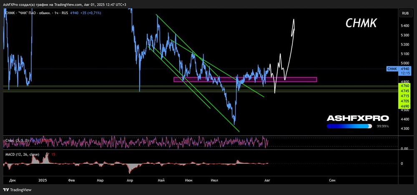Click the Фев label on time axis

pos(72,180)
